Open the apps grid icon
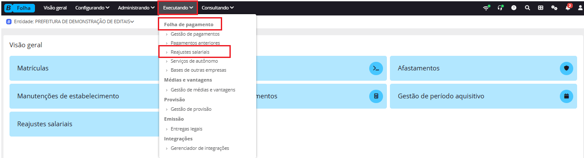 point(540,8)
